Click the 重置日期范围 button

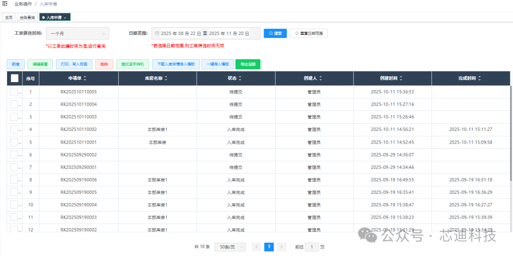click(x=309, y=33)
